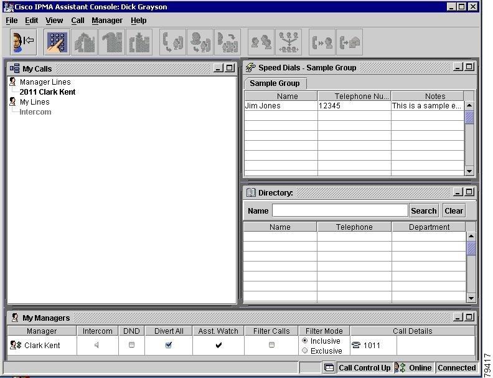Image resolution: width=493 pixels, height=378 pixels.
Task: Click the Speed Dials scrollbar thumb
Action: click(469, 118)
